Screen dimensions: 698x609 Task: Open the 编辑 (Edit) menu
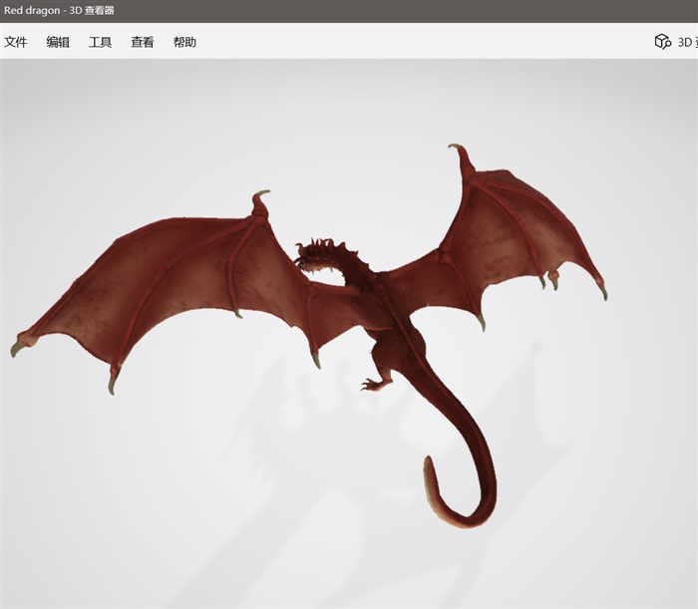[x=58, y=42]
